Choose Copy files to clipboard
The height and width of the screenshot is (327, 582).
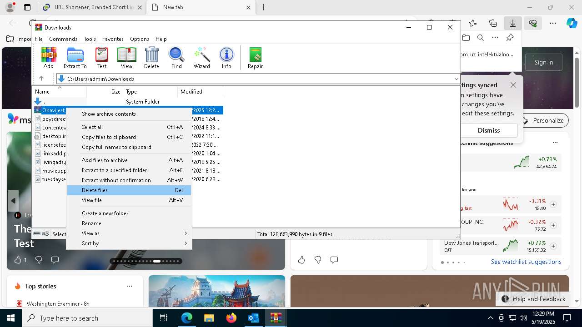pyautogui.click(x=129, y=137)
